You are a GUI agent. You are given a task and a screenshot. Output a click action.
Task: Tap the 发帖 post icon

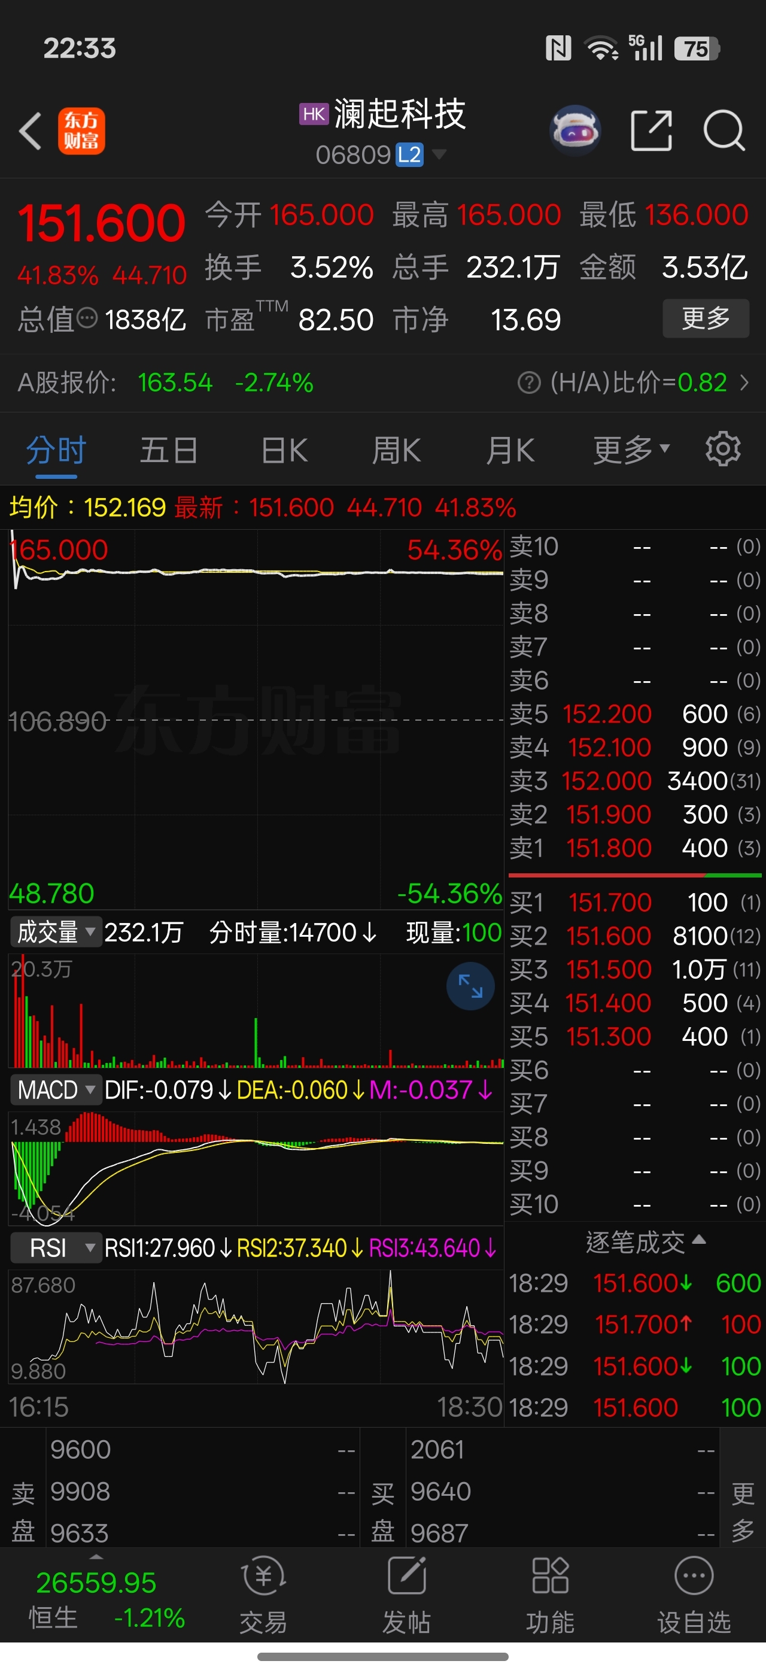pos(406,1576)
